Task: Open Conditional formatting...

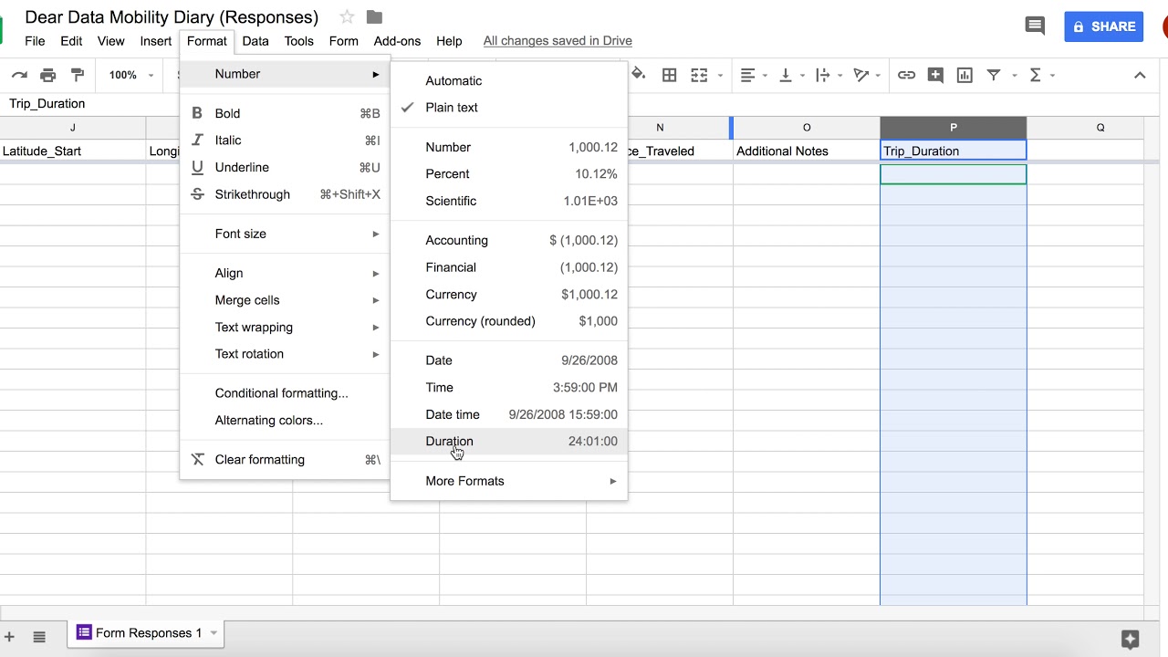Action: [x=285, y=393]
